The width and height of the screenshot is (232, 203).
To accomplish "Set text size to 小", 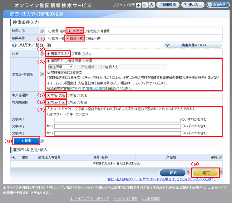I will 138,5.
